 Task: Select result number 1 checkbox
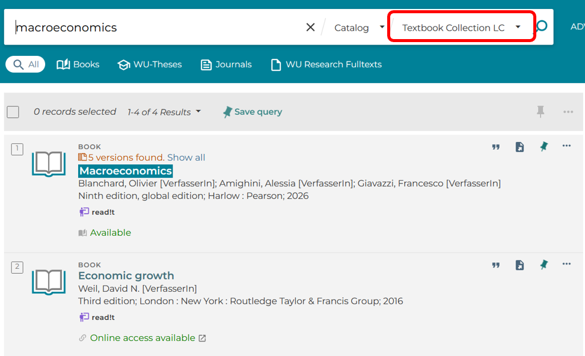click(17, 149)
